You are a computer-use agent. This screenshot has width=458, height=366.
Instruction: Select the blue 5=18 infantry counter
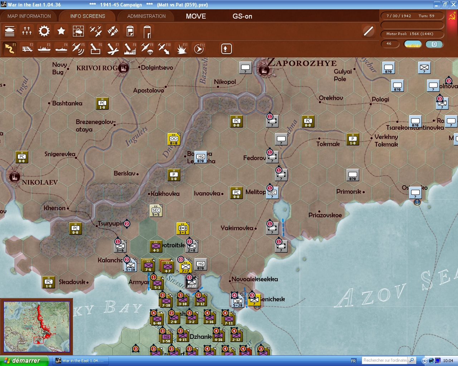tap(130, 266)
